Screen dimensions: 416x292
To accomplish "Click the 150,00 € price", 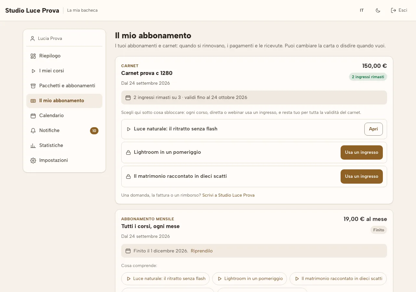I will (x=375, y=66).
